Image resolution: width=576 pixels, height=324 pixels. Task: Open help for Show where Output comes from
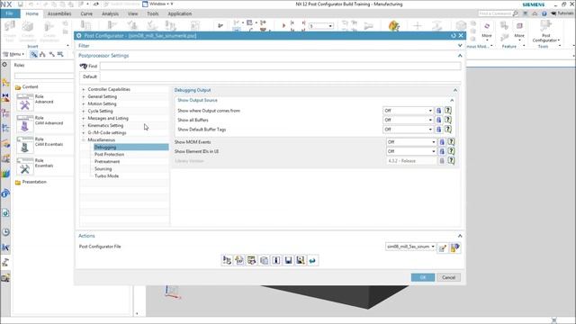448,110
